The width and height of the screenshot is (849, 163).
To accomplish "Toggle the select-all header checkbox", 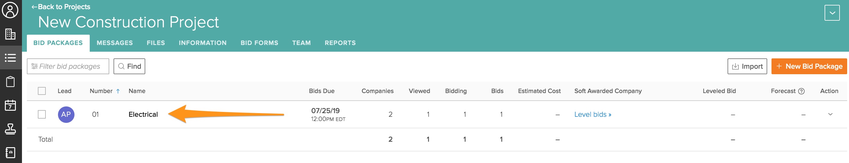I will (x=42, y=91).
